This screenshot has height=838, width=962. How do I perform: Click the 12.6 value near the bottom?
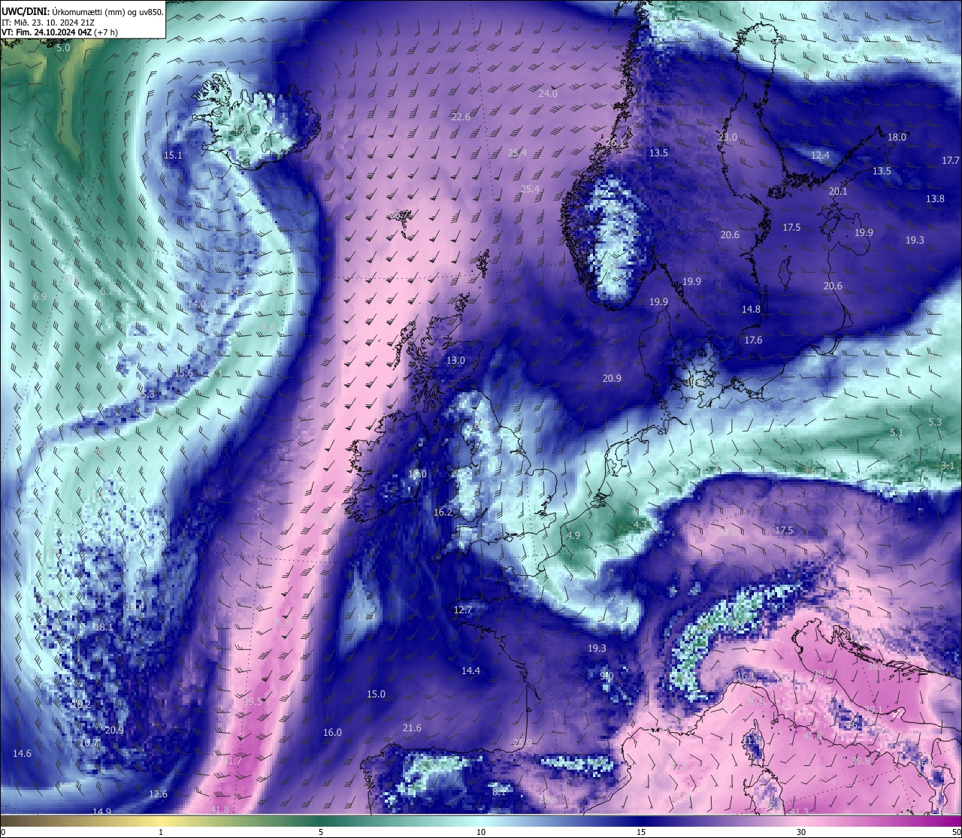point(158,794)
